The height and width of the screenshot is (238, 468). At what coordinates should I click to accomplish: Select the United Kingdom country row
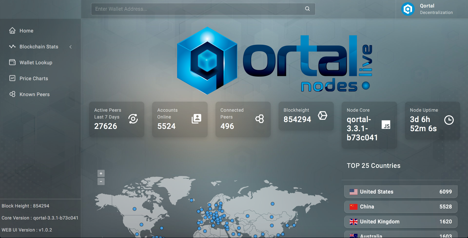coord(401,221)
